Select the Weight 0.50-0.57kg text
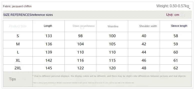 pyautogui.click(x=173, y=6)
